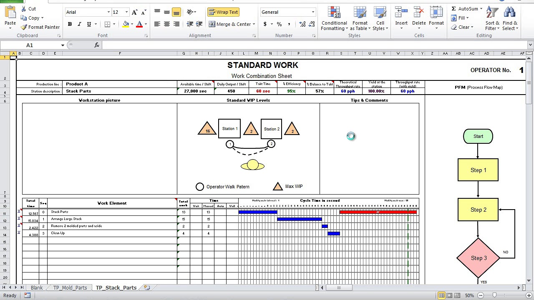
Task: Switch to TP_Mold_Parts sheet tab
Action: [70, 287]
